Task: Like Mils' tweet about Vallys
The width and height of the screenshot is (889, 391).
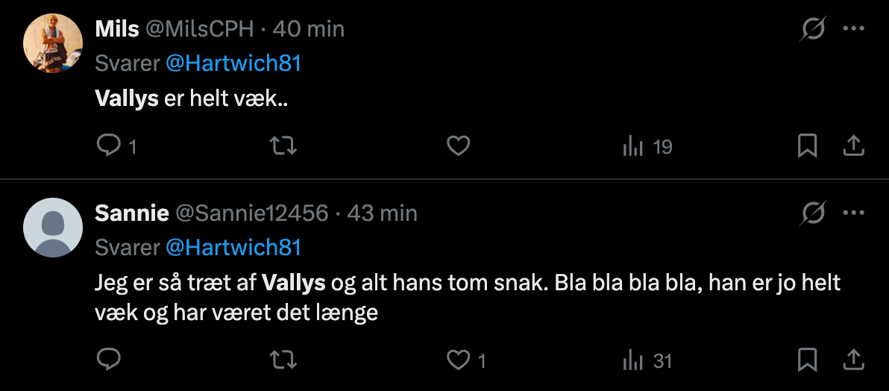Action: pos(458,146)
